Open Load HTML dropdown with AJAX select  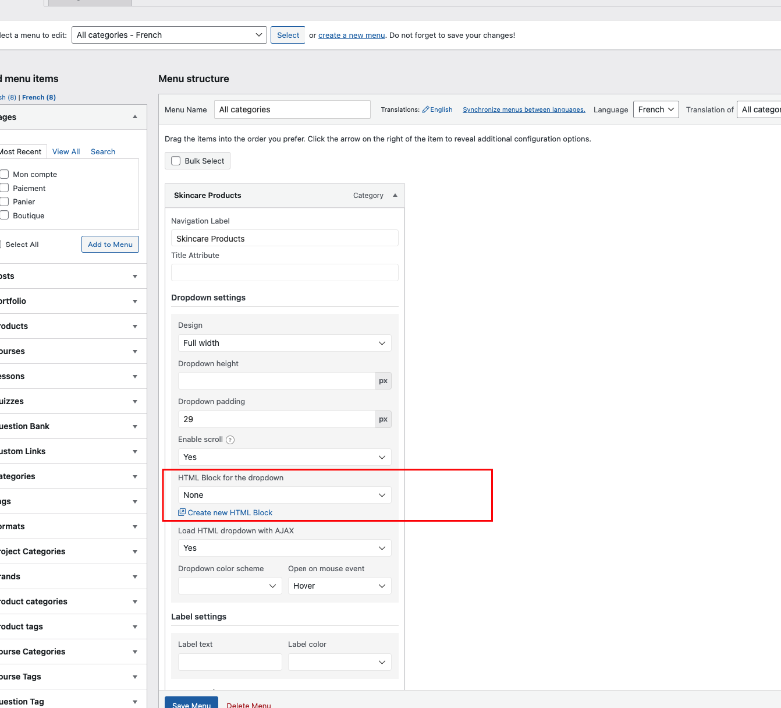[x=285, y=548]
